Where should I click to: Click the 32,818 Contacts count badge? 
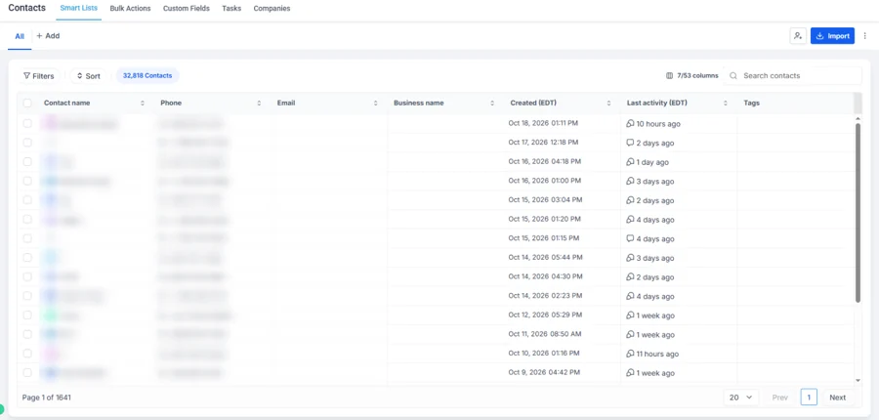pos(147,76)
